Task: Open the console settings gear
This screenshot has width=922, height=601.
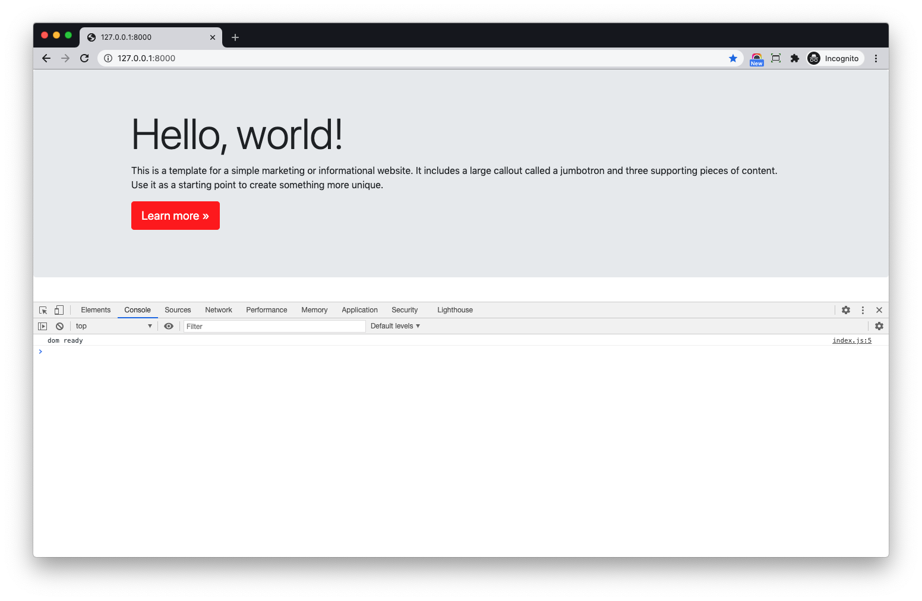Action: pyautogui.click(x=879, y=326)
